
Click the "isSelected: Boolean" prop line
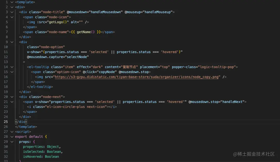[x=43, y=152]
